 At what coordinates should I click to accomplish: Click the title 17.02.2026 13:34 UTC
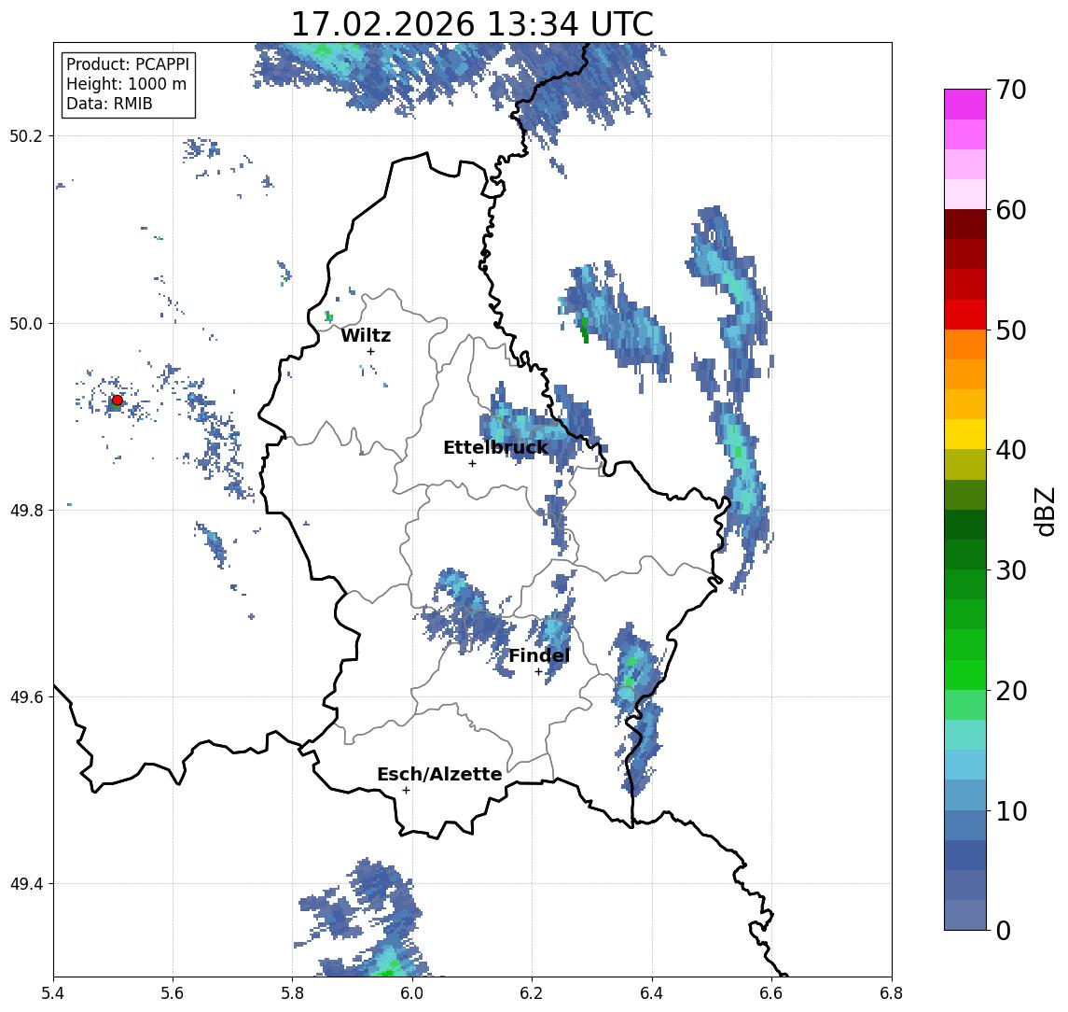click(x=472, y=24)
